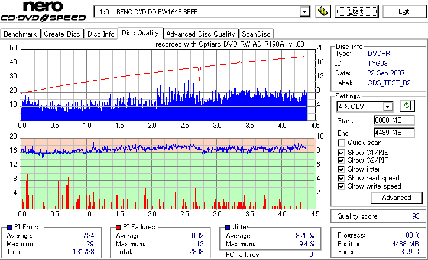Click the disc ID value TYG03
The image size is (428, 260).
(x=378, y=64)
